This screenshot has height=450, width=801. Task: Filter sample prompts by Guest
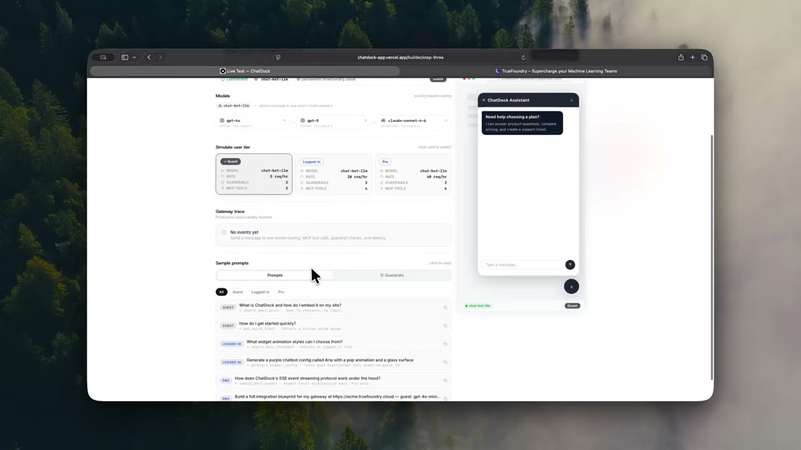[238, 292]
